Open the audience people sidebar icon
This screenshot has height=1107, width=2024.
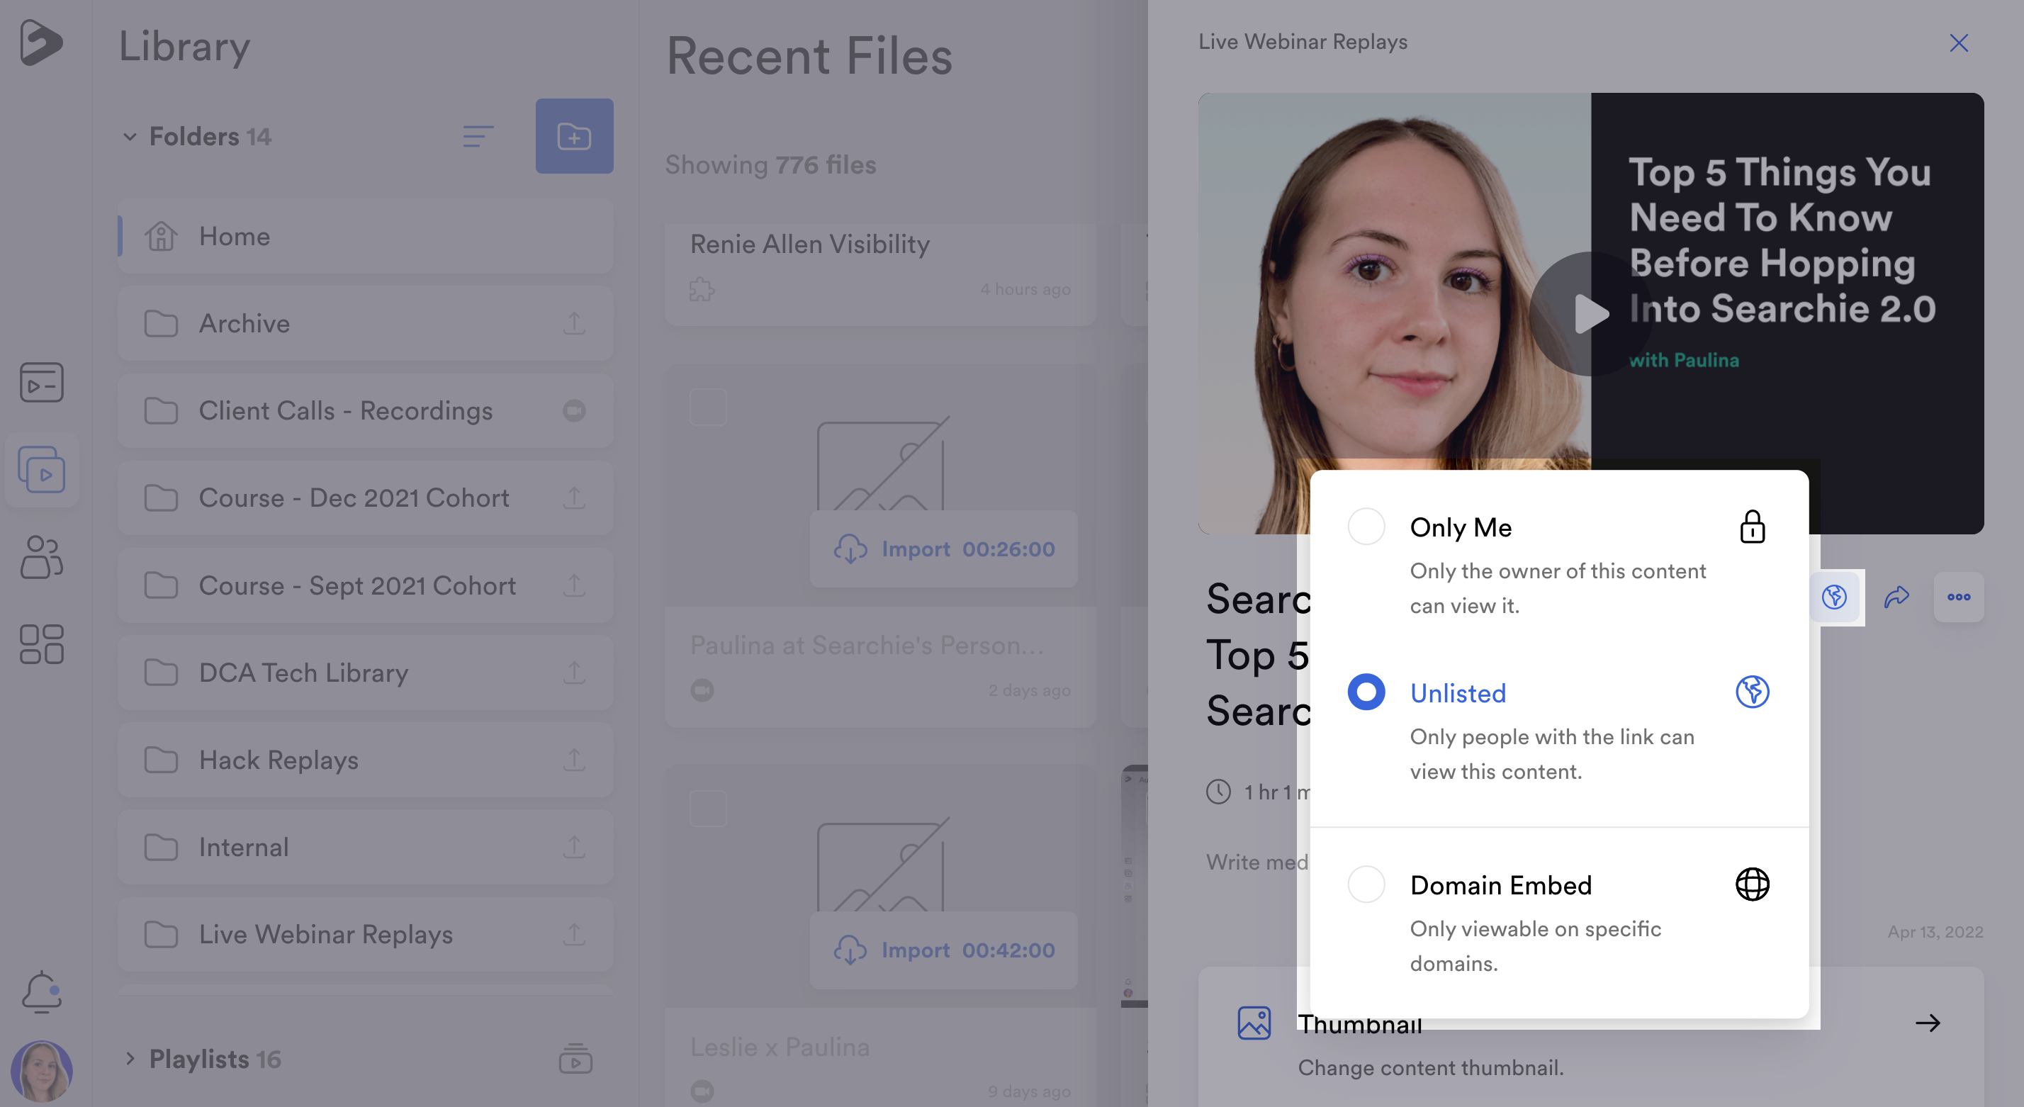[42, 557]
